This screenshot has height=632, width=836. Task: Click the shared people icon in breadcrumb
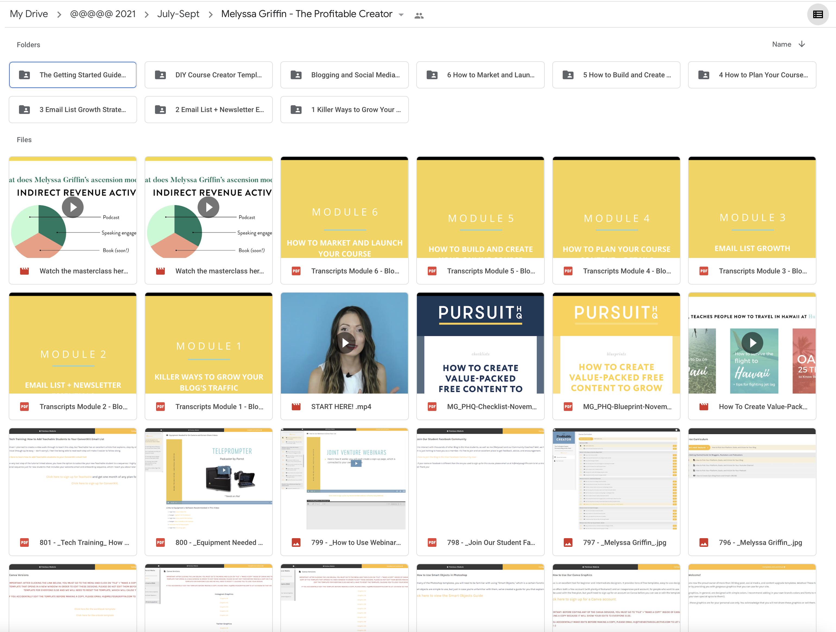[x=419, y=15]
